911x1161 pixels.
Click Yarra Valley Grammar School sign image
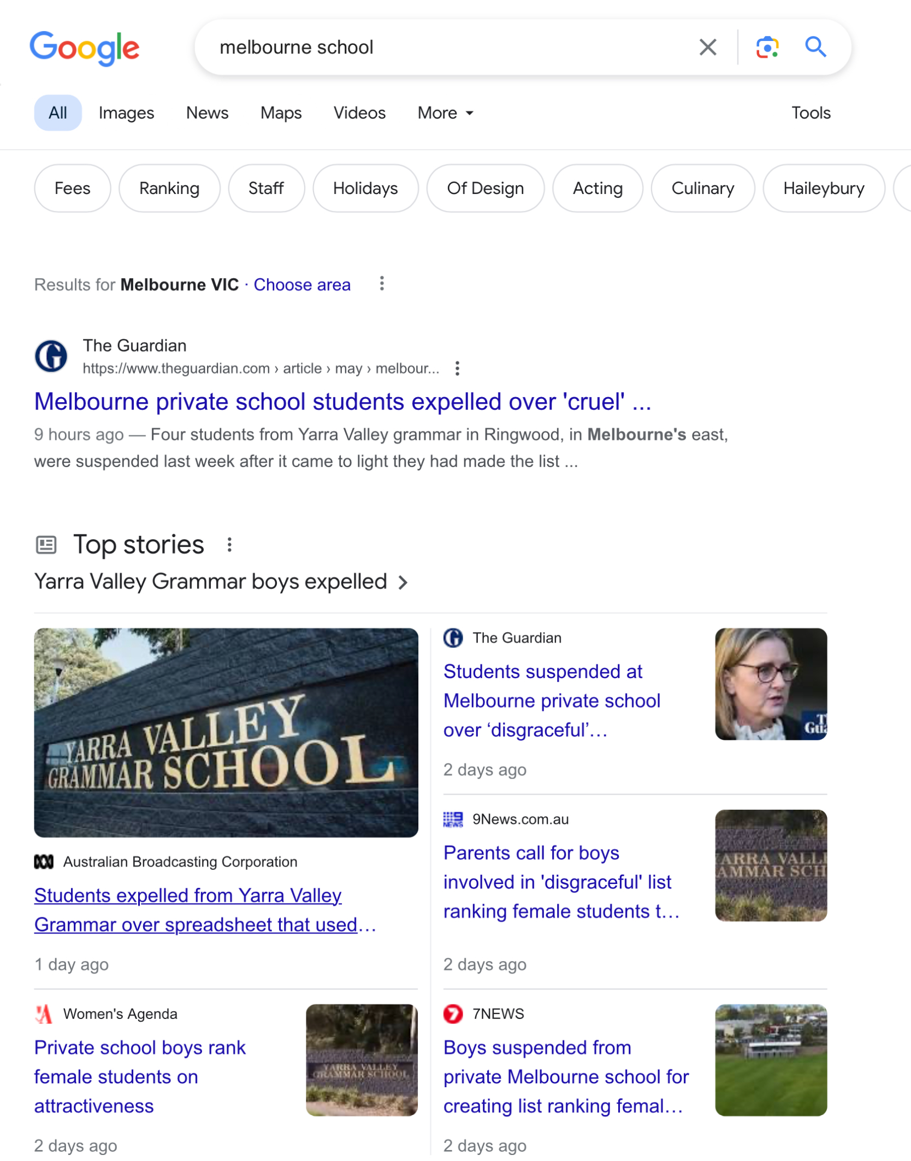point(226,733)
